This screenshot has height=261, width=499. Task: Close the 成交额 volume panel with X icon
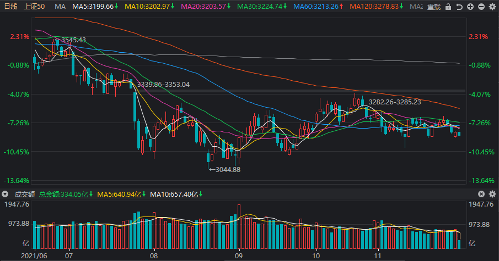481,194
